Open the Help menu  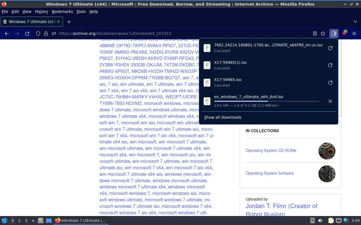[x=93, y=12]
